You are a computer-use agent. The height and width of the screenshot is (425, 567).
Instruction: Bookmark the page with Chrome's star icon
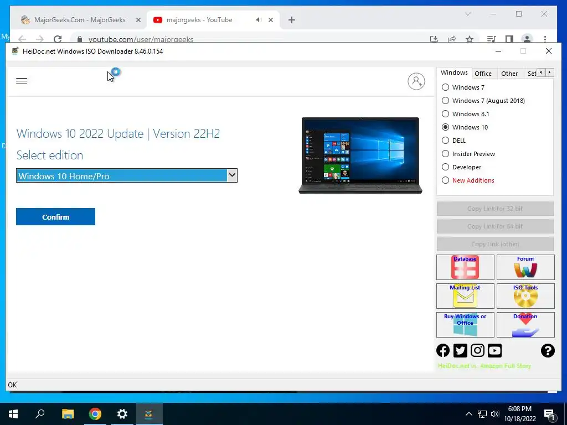pos(470,39)
